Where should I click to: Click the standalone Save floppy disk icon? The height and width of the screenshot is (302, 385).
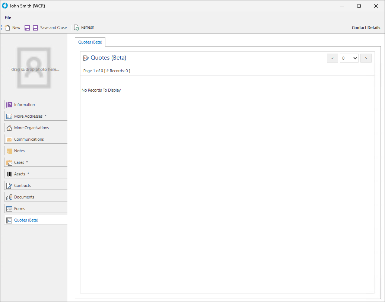click(x=27, y=28)
